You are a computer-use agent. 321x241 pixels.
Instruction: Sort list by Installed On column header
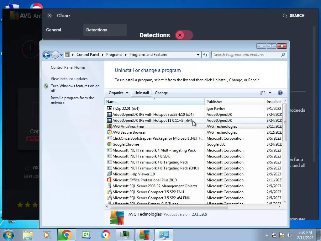[x=274, y=101]
